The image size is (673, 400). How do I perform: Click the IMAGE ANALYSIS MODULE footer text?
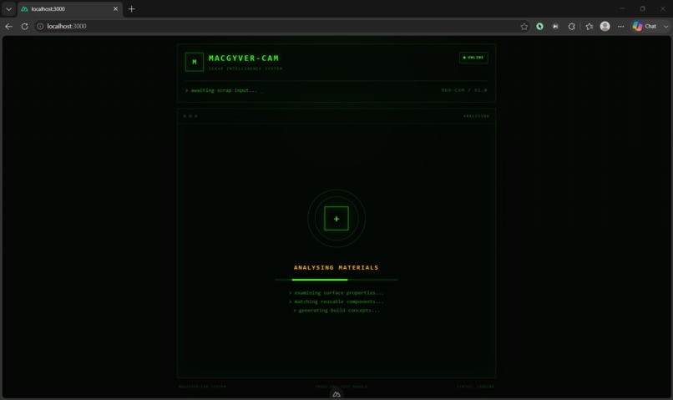click(342, 387)
